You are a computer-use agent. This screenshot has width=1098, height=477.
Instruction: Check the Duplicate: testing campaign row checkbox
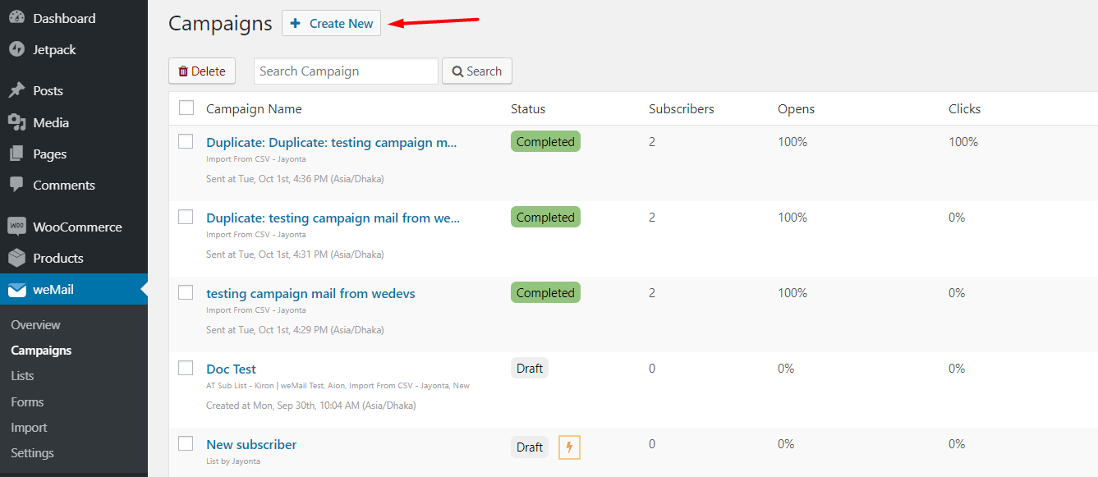(186, 217)
